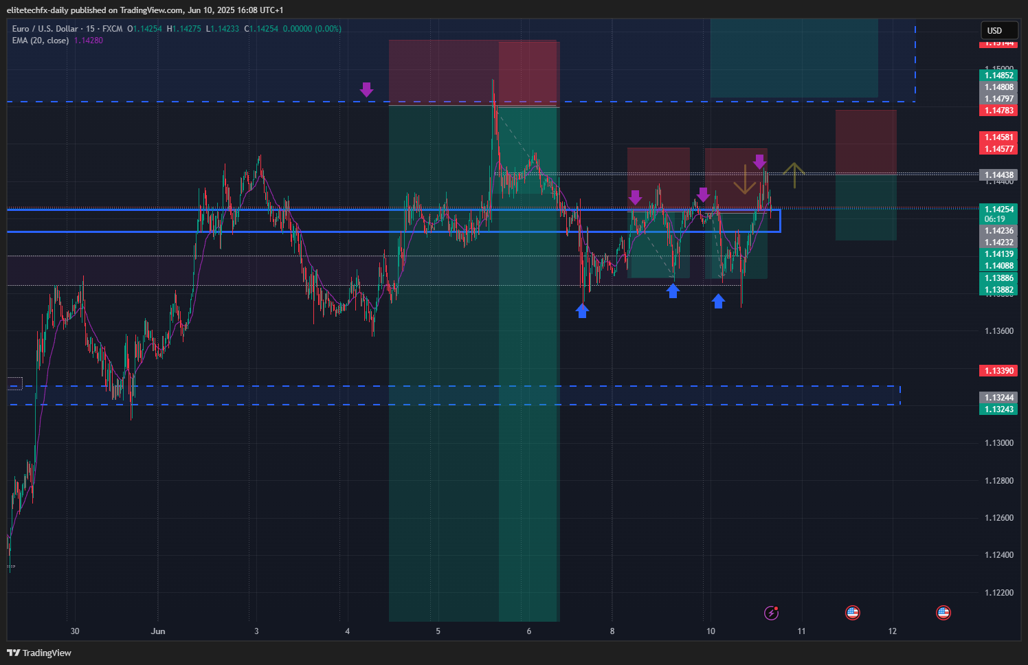Image resolution: width=1028 pixels, height=665 pixels.
Task: Open the US flag economic event right of 12
Action: coord(943,613)
